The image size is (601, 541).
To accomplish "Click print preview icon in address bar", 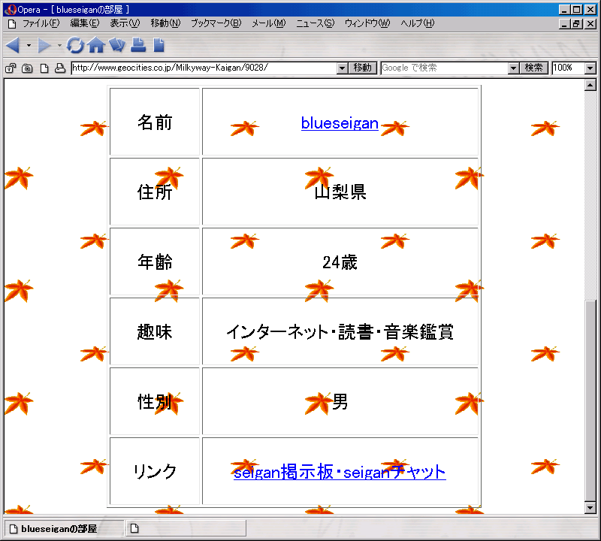I will click(60, 68).
